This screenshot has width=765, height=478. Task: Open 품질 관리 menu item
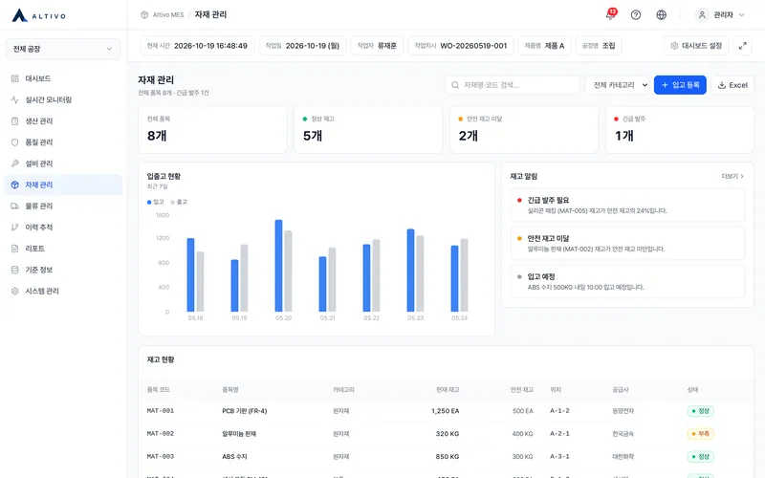tap(63, 142)
